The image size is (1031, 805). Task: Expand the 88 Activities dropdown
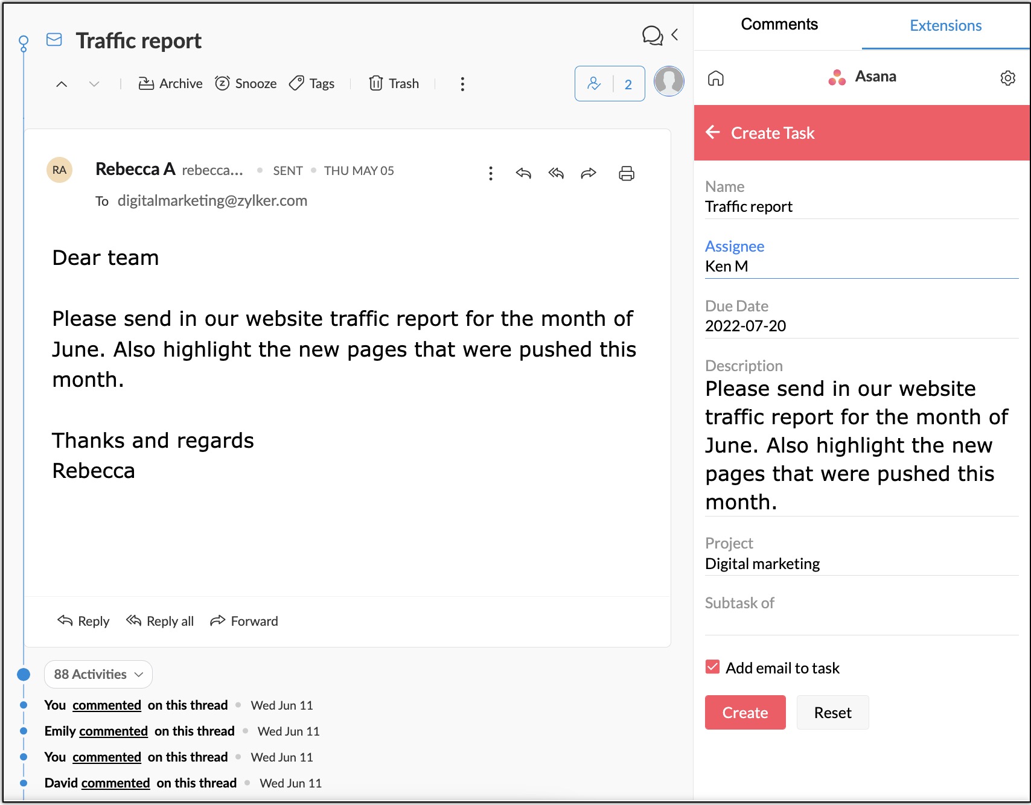click(98, 674)
